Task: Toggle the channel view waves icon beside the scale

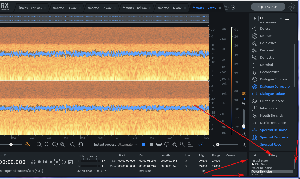Action: coord(244,94)
